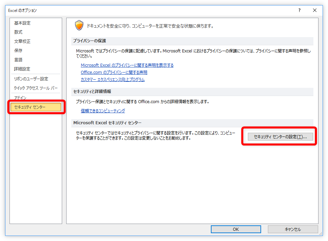This screenshot has width=328, height=241.
Task: Open Microsoft Excel のプライバシーに関する声明 link
Action: tap(127, 65)
